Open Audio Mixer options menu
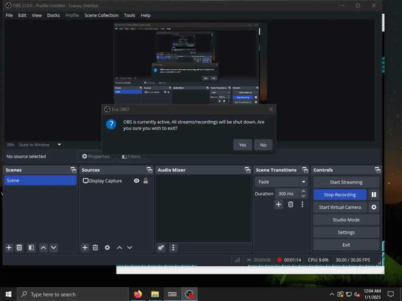Screen dimensions: 402x301 pos(173,247)
